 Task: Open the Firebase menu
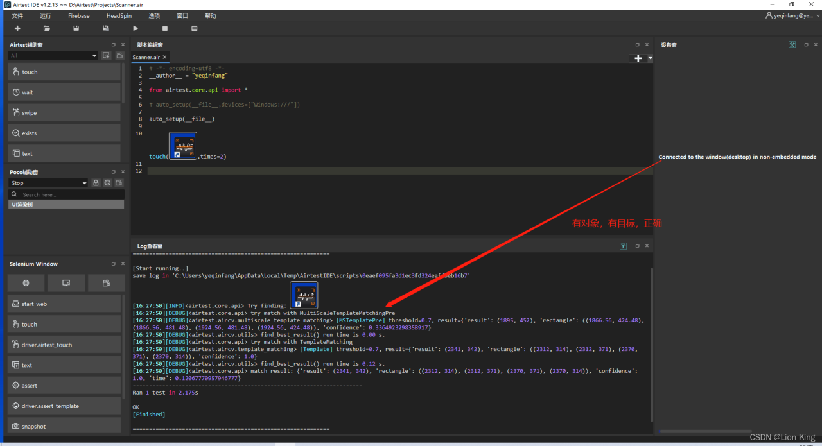[x=79, y=15]
